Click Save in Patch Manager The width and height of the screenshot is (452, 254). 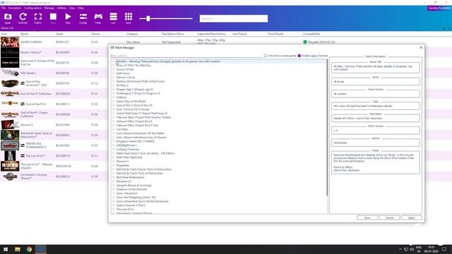(x=367, y=218)
